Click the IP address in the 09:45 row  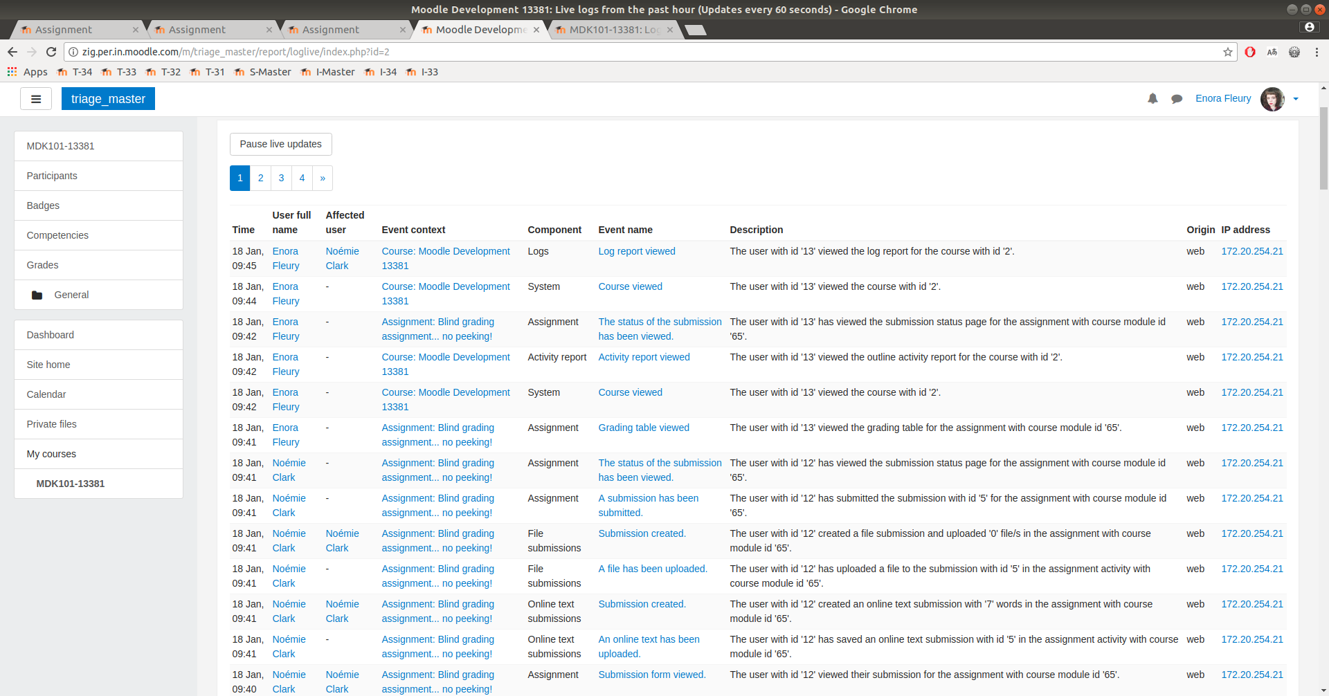point(1252,251)
